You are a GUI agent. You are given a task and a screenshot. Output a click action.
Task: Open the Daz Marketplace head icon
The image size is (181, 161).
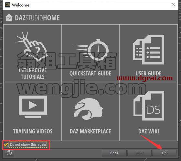(88, 109)
